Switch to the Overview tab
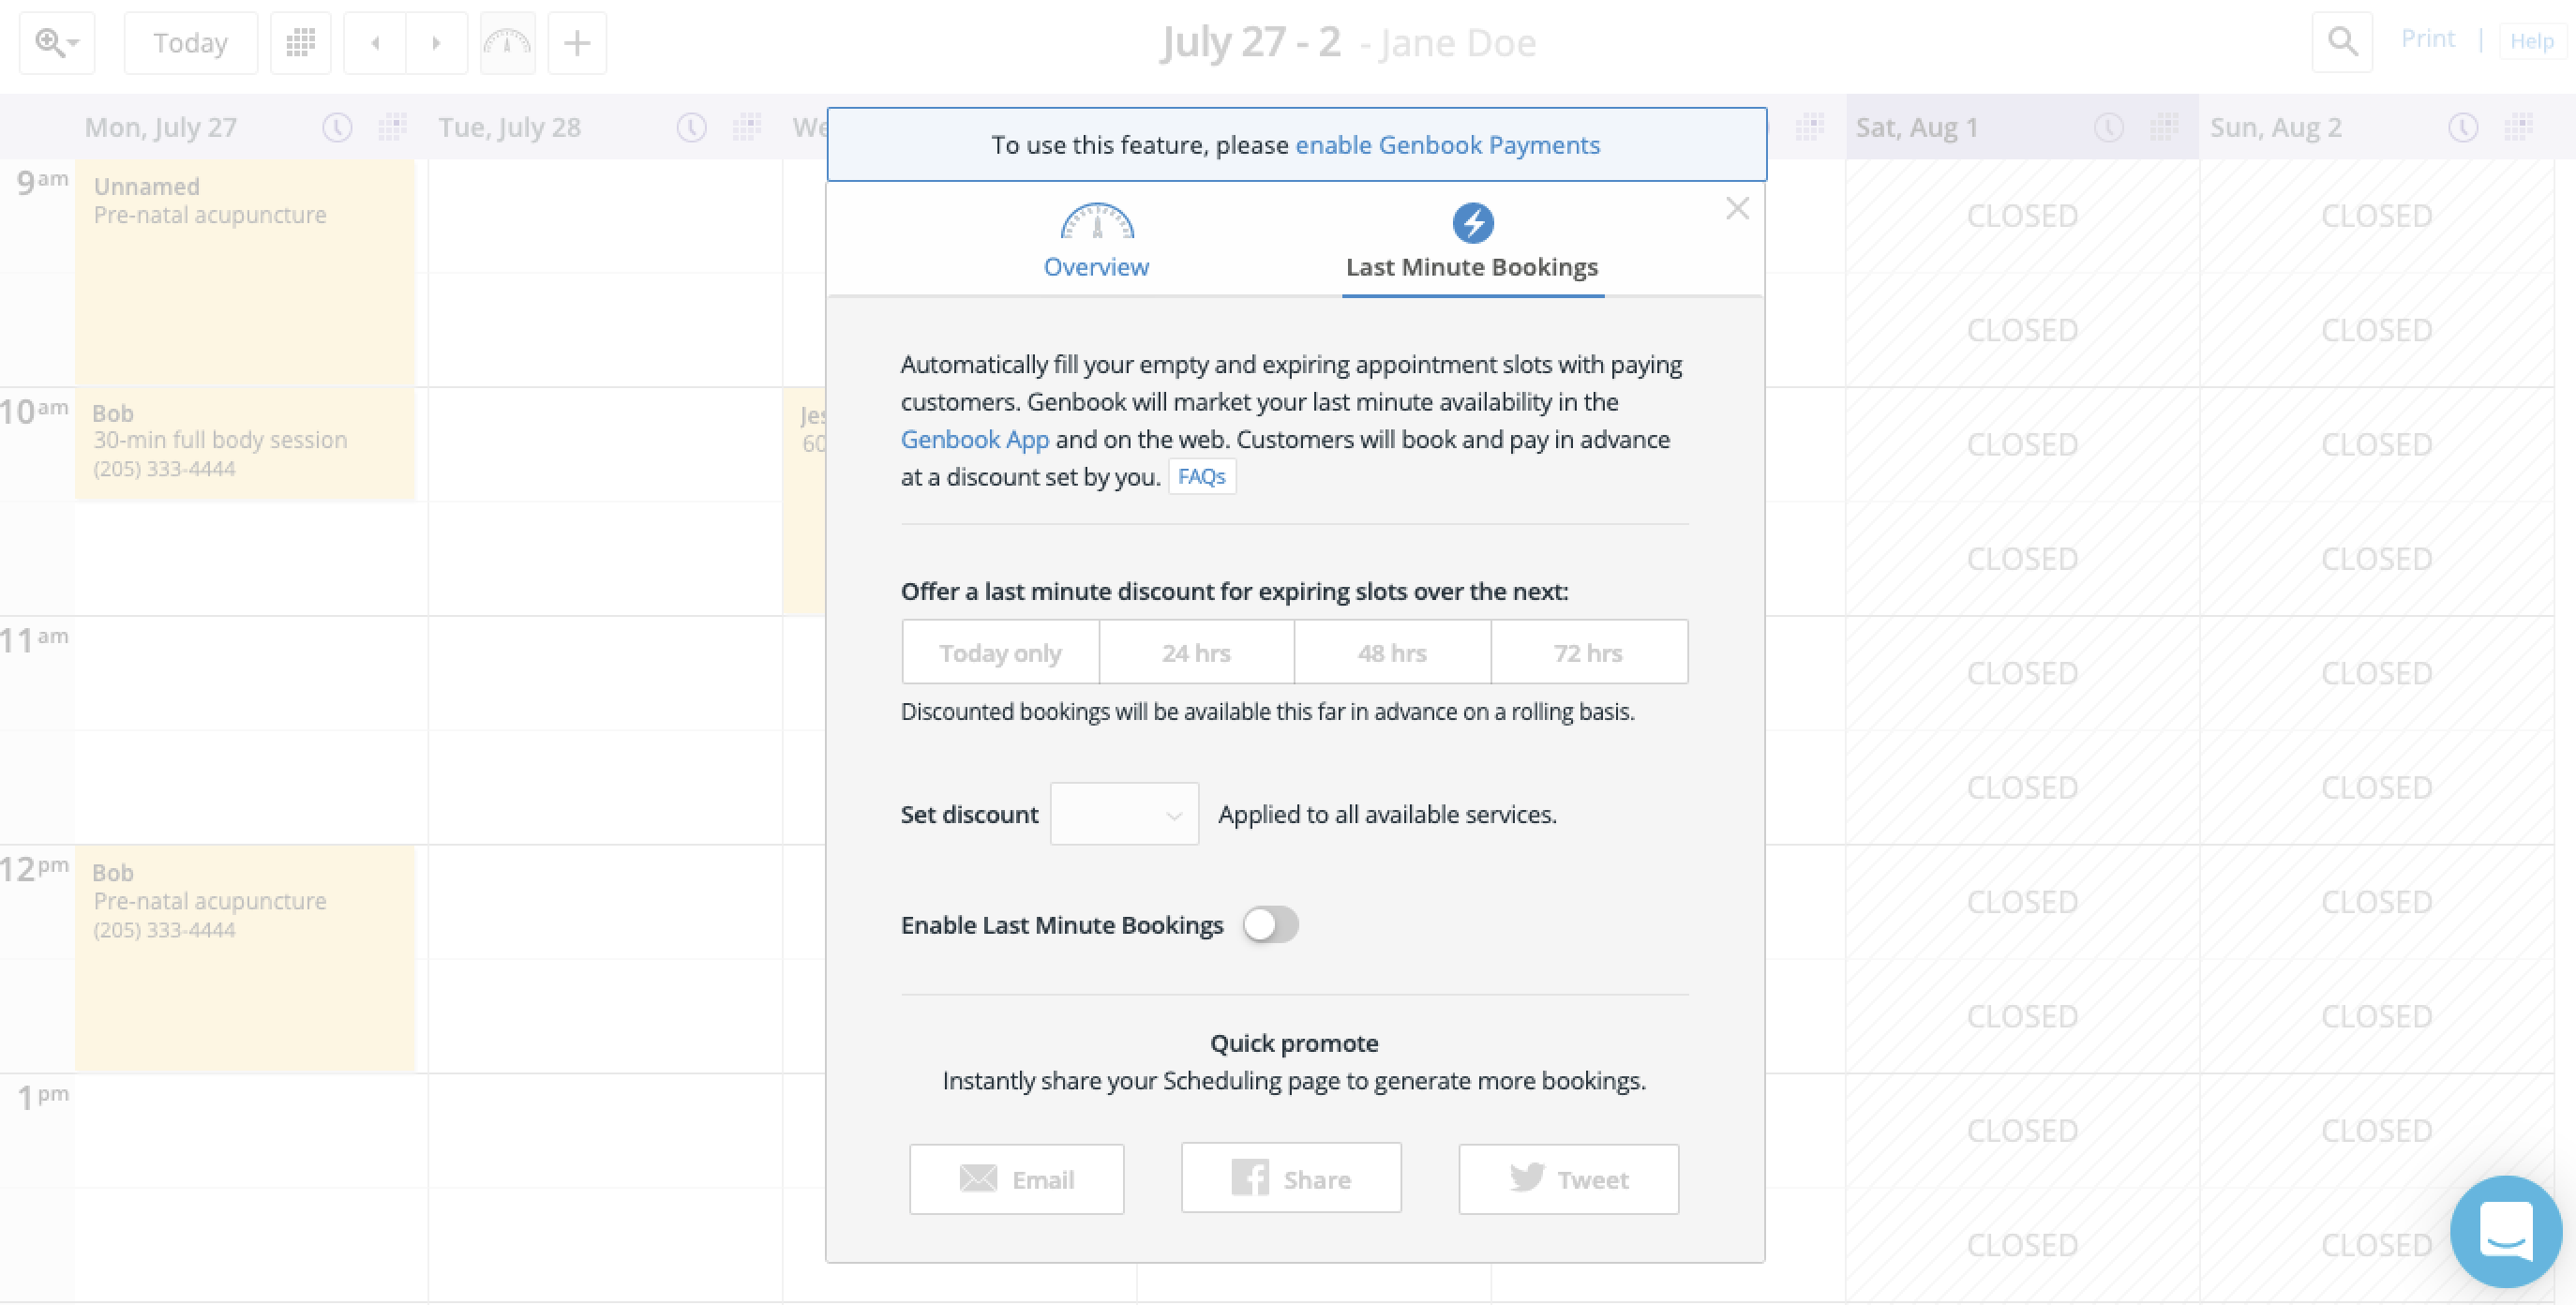Image resolution: width=2576 pixels, height=1305 pixels. point(1096,241)
